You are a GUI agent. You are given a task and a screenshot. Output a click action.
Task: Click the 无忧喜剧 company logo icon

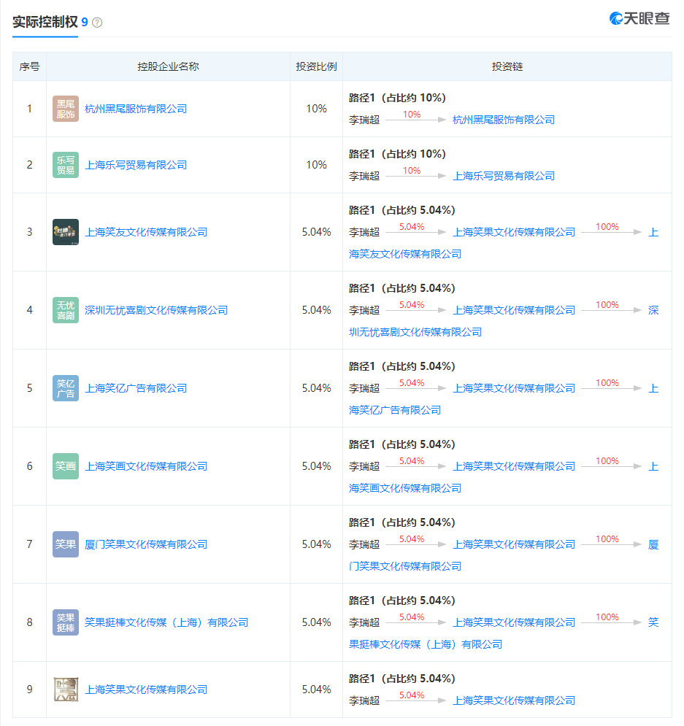(x=66, y=310)
